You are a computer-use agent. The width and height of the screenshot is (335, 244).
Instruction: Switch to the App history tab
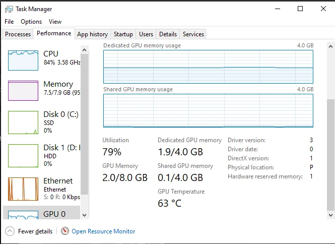pos(93,34)
